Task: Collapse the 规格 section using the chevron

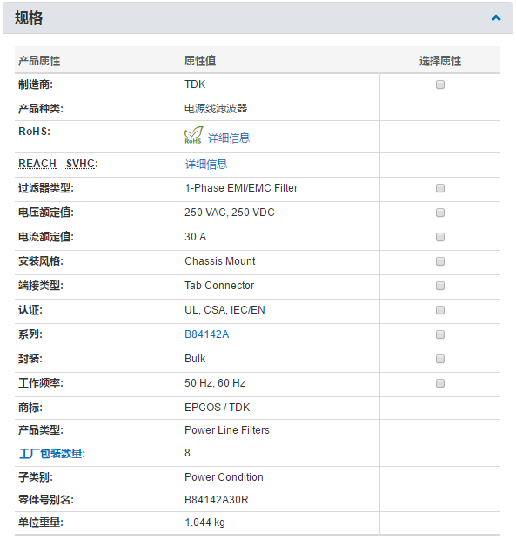Action: click(x=496, y=18)
